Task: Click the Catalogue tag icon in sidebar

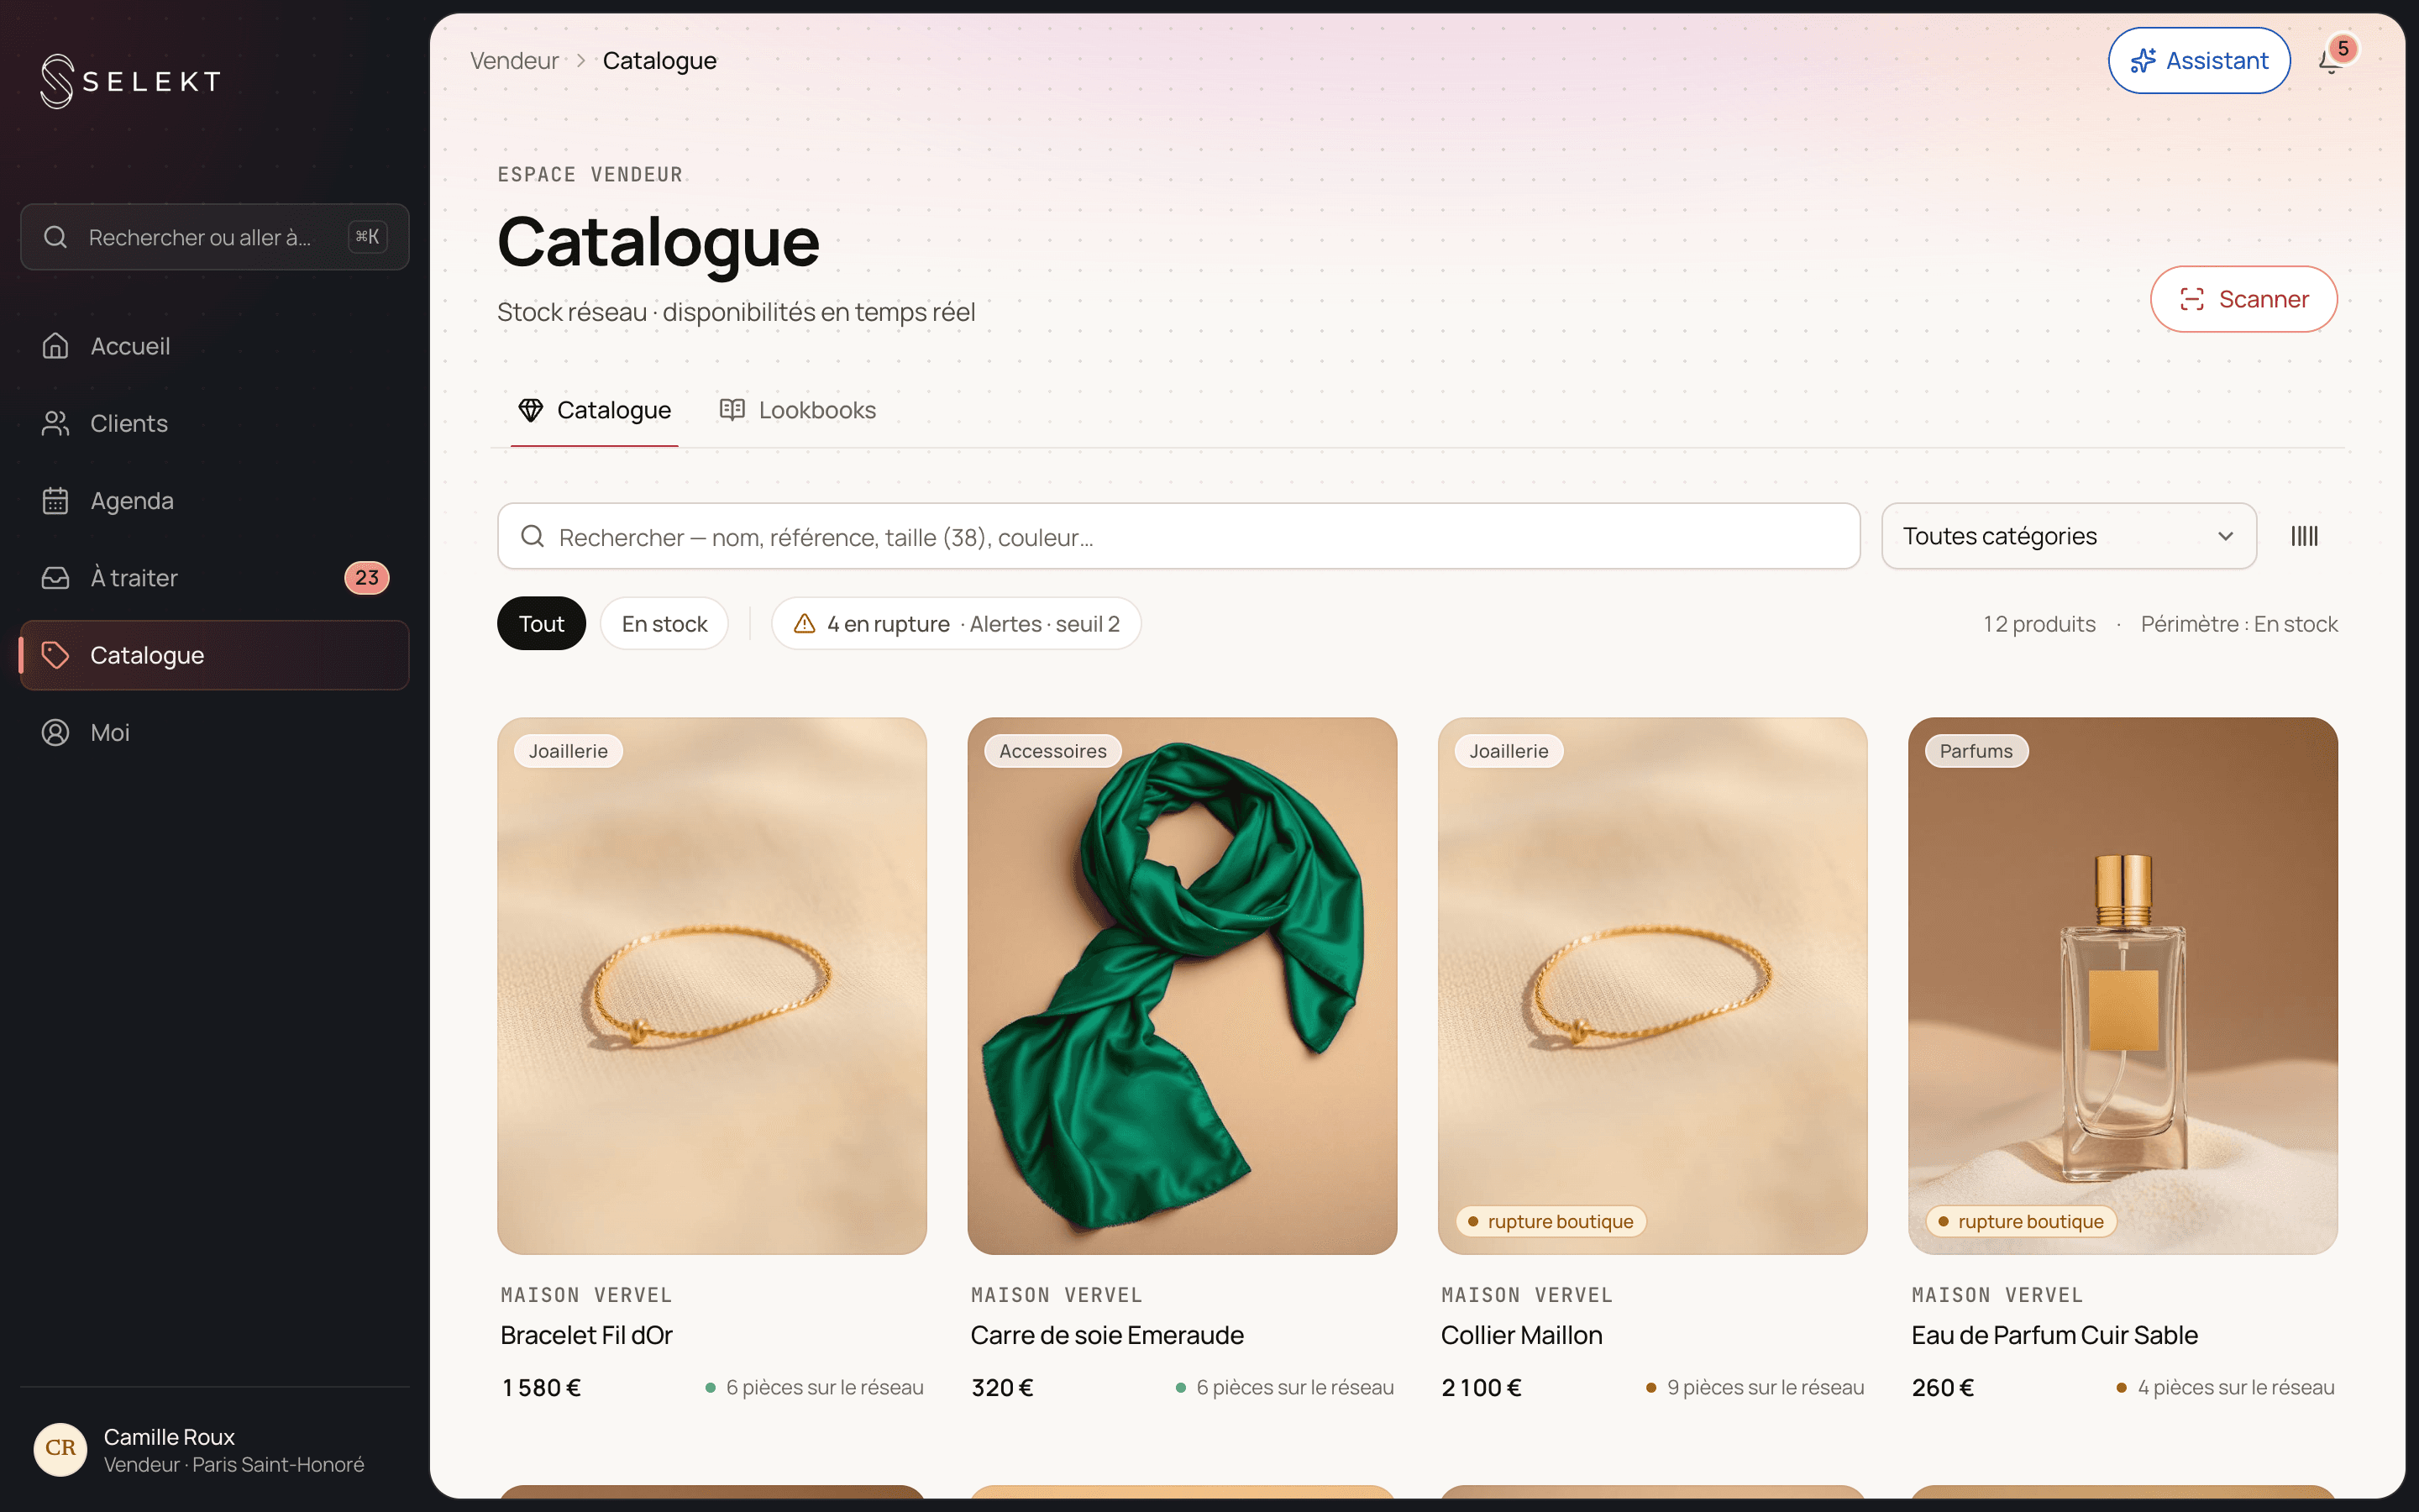Action: click(x=56, y=655)
